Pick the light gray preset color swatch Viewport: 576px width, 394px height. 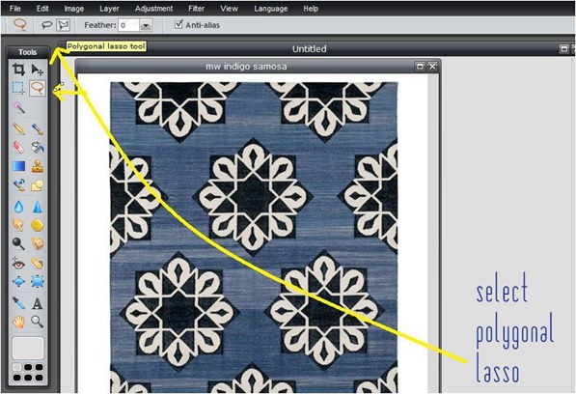tap(17, 367)
